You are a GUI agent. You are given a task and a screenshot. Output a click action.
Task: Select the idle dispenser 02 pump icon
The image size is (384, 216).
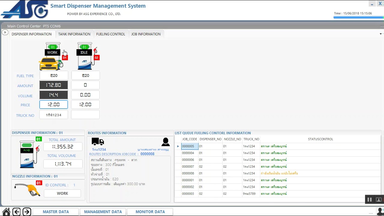[86, 57]
